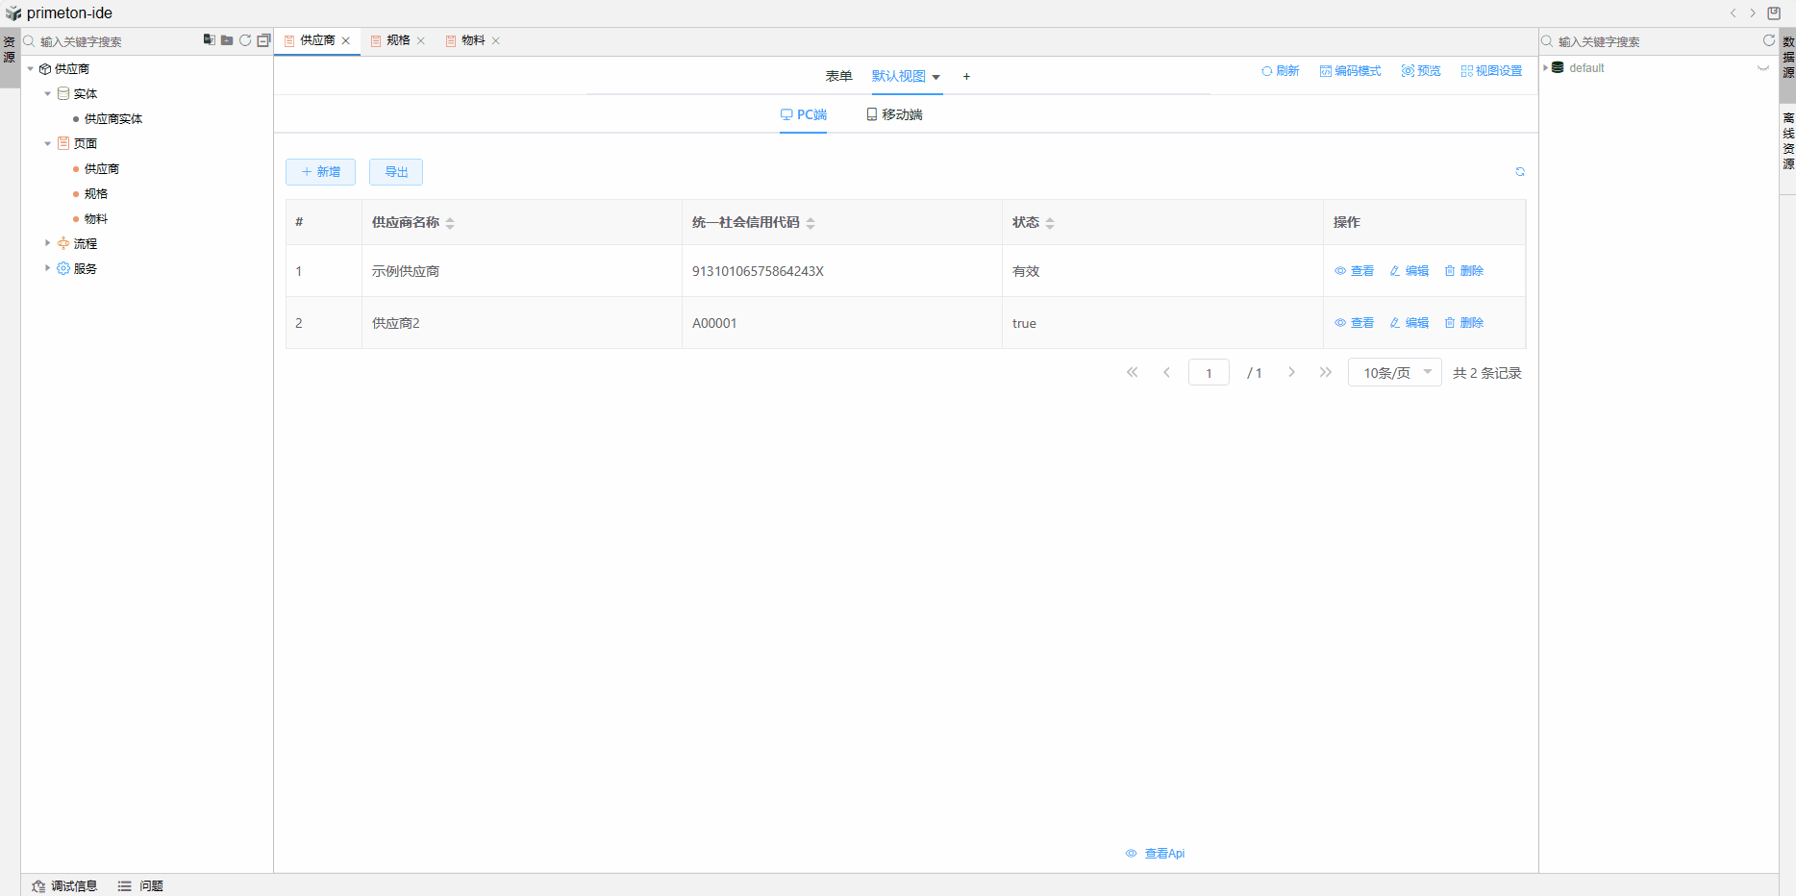The height and width of the screenshot is (896, 1796).
Task: Click the 新增 button
Action: 320,172
